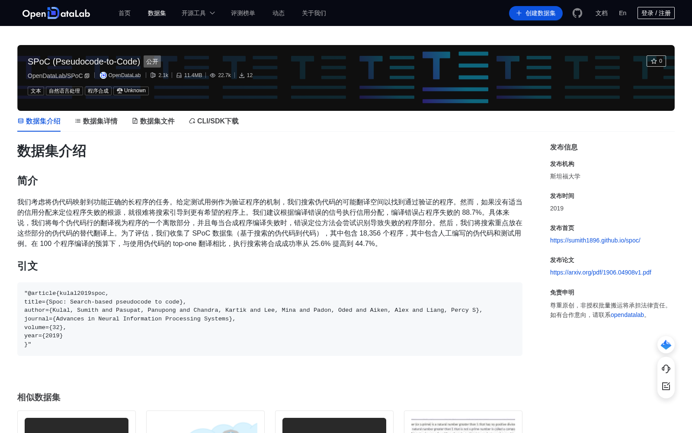The width and height of the screenshot is (692, 433).
Task: Open 评测榜单 navigation item
Action: click(x=243, y=13)
